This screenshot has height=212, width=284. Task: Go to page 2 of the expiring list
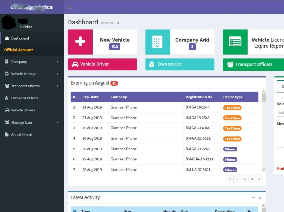[x=244, y=179]
